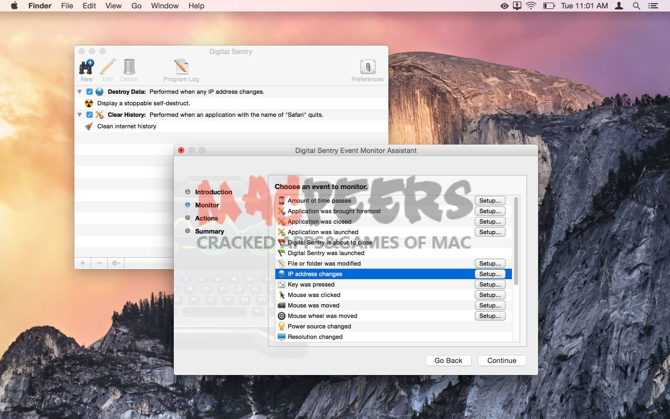
Task: Click the Wi-Fi status icon
Action: [531, 6]
